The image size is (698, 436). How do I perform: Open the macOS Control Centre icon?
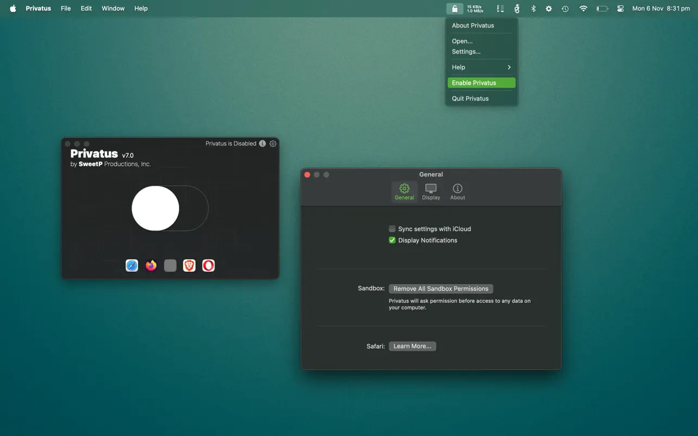(x=620, y=9)
